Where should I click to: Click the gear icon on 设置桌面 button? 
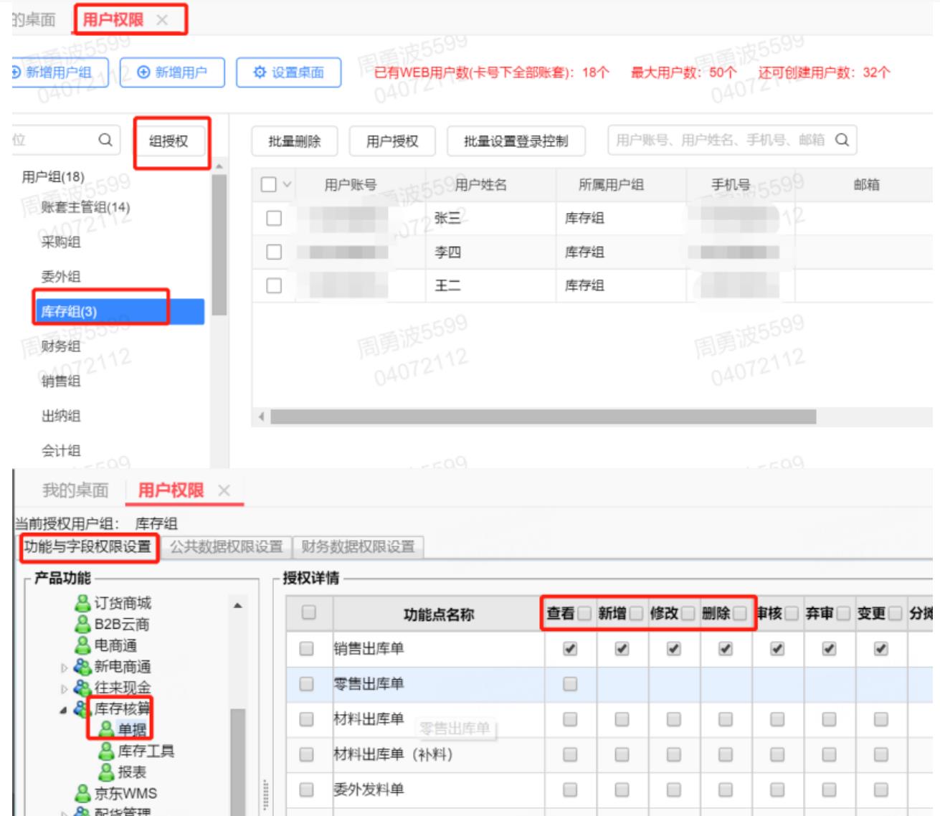point(260,72)
